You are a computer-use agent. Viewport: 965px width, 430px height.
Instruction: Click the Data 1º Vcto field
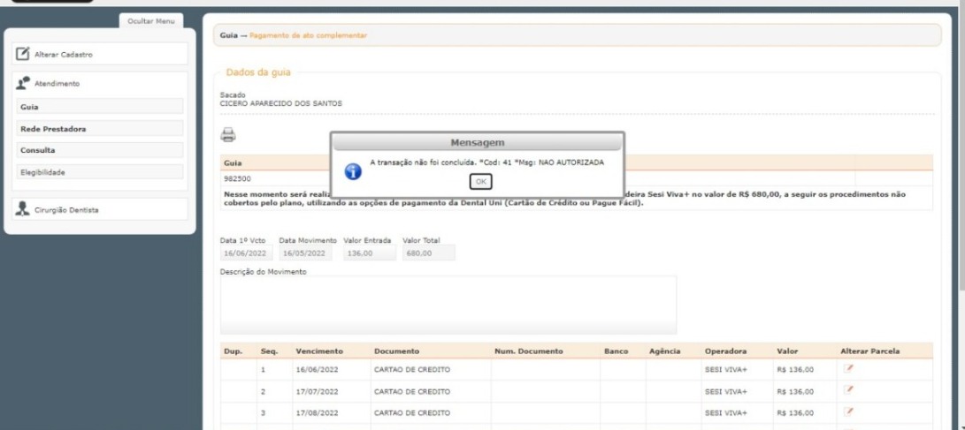244,253
